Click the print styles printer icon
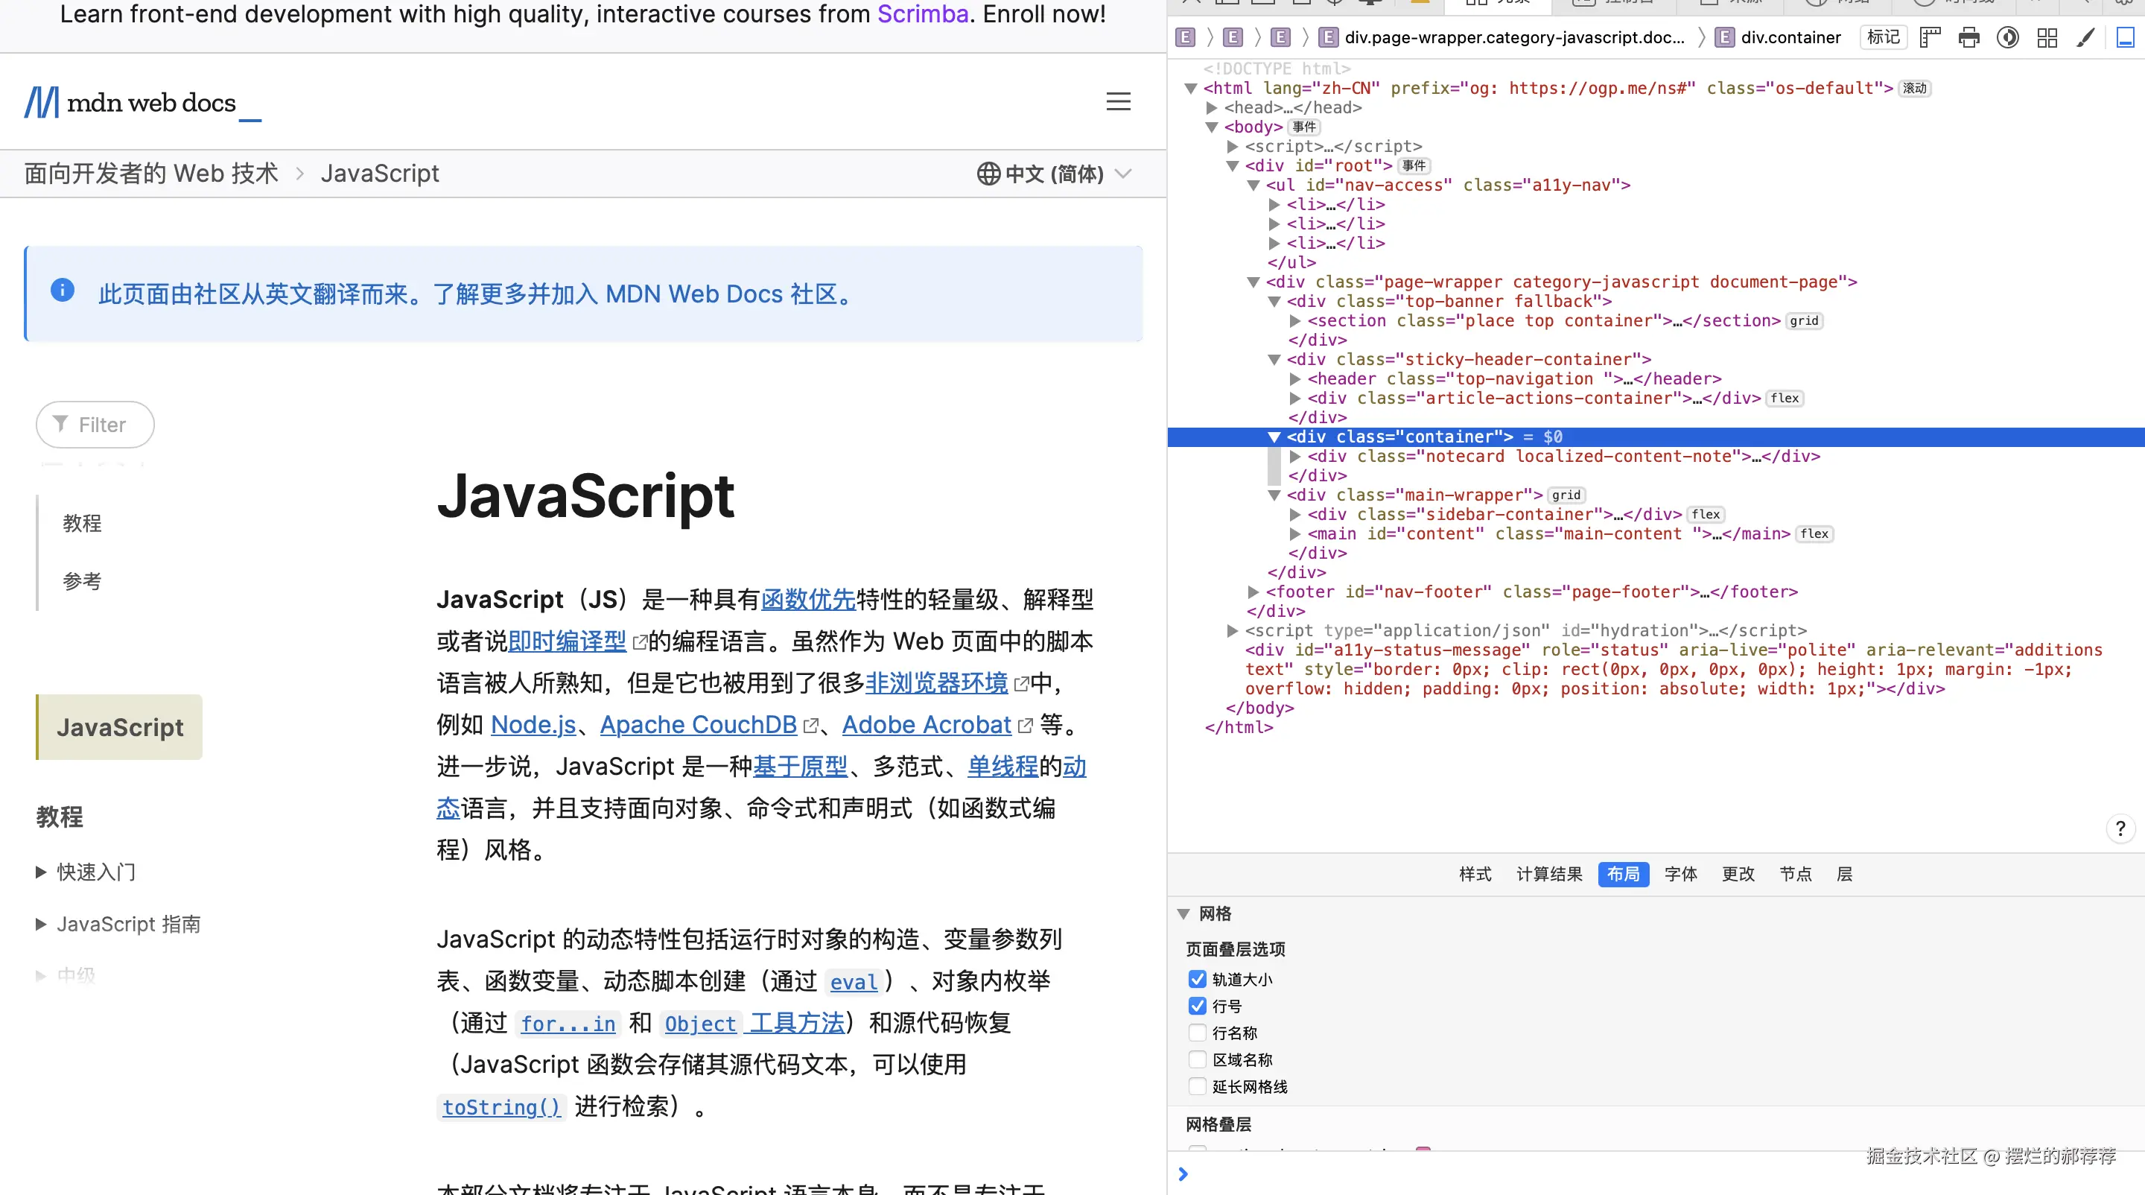Screen dimensions: 2145x1195 click(x=1968, y=37)
